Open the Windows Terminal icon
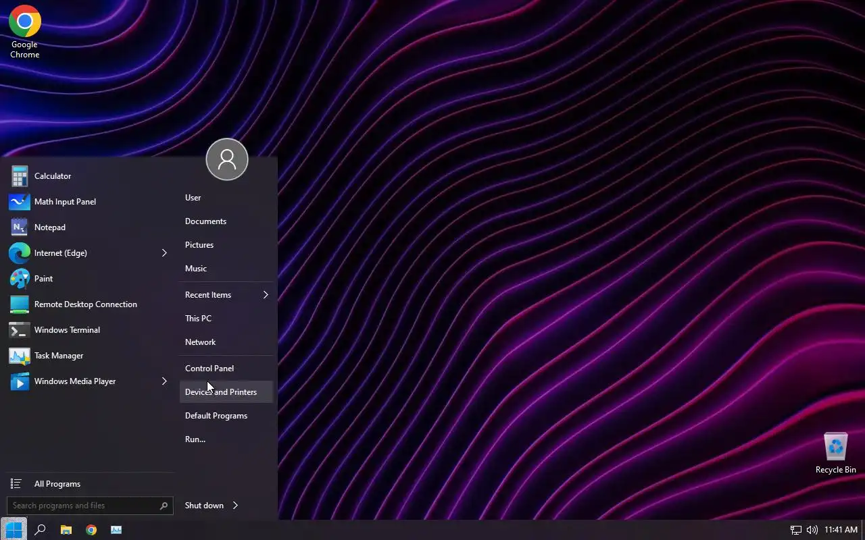This screenshot has height=540, width=865. coord(19,330)
